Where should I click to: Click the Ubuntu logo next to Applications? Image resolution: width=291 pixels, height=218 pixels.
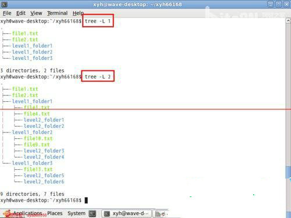click(x=7, y=213)
